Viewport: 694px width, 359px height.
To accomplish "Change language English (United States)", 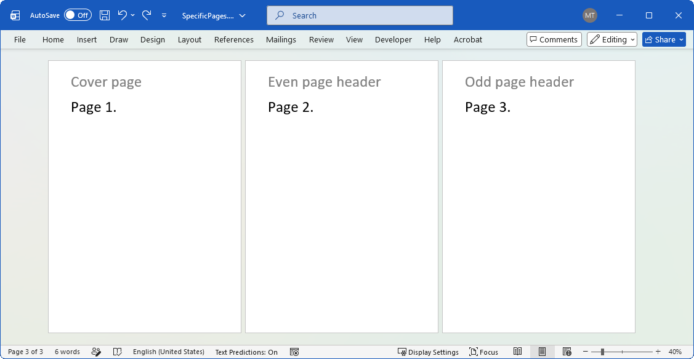I will [169, 352].
